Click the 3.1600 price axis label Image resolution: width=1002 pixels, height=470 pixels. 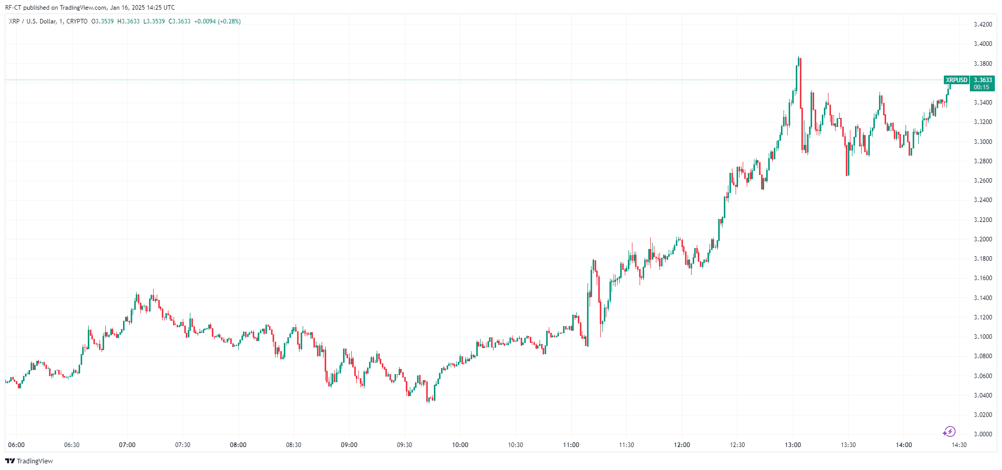point(983,278)
